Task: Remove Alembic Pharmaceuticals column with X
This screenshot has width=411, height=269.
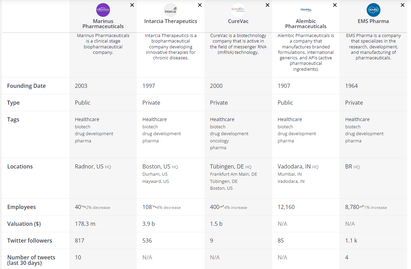Action: [335, 5]
